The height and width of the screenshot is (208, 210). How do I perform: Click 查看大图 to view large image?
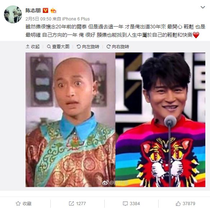point(58,47)
